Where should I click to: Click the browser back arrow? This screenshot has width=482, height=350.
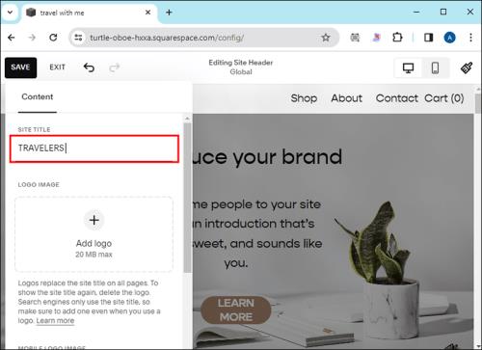pos(12,38)
